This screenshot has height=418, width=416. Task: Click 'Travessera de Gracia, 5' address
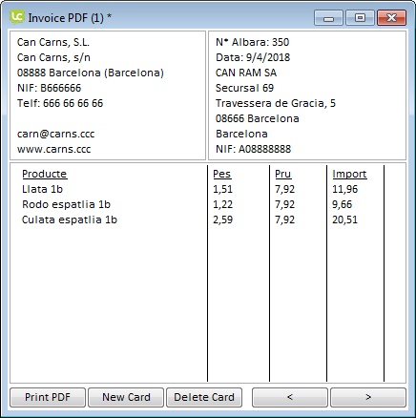coord(276,103)
